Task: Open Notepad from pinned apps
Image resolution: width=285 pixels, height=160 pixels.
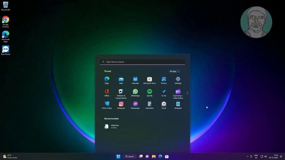Action: point(178,105)
